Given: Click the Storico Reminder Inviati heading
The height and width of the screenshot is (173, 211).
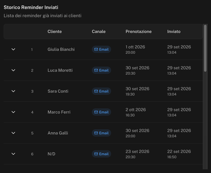Looking at the screenshot, I should coord(31,7).
